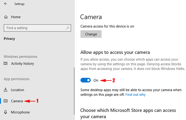Image resolution: width=186 pixels, height=120 pixels.
Task: Click 'Choose which Microsoft Store apps' heading
Action: [x=128, y=114]
